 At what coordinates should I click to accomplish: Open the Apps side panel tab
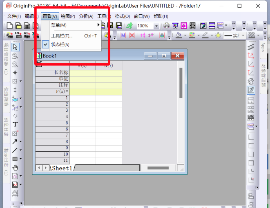point(263,47)
